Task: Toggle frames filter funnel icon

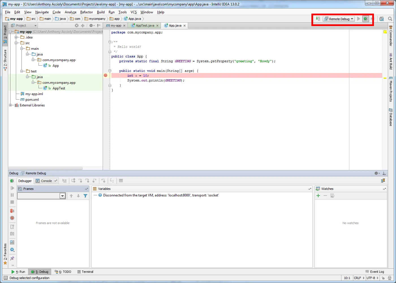Action: point(85,196)
